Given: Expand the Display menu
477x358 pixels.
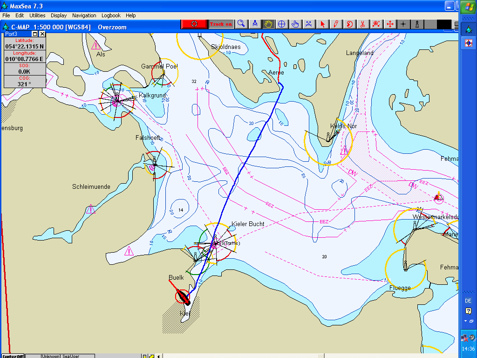Looking at the screenshot, I should coord(59,15).
